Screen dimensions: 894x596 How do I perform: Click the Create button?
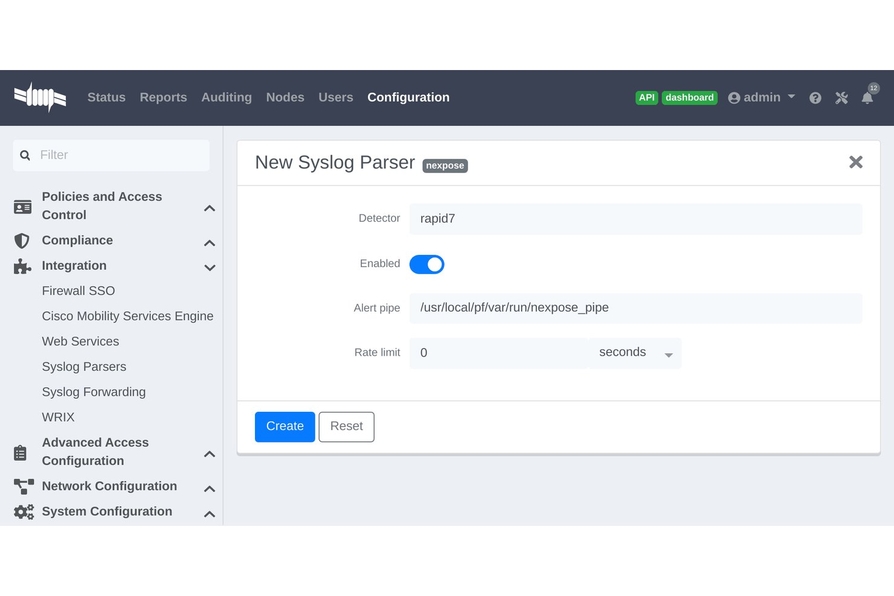(x=285, y=426)
